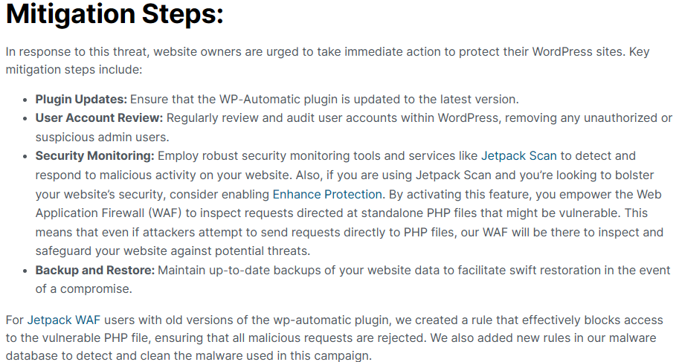Click the Mitigation Steps heading

pyautogui.click(x=115, y=14)
